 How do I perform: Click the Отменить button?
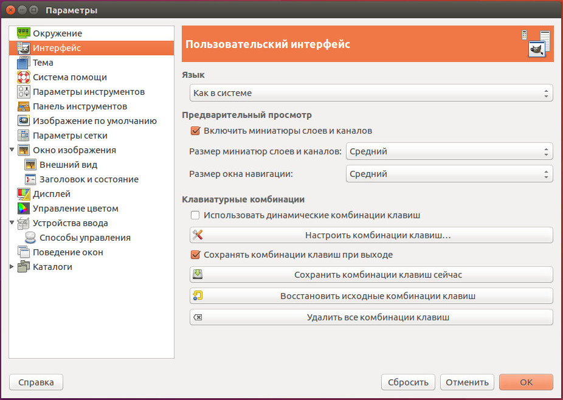467,382
